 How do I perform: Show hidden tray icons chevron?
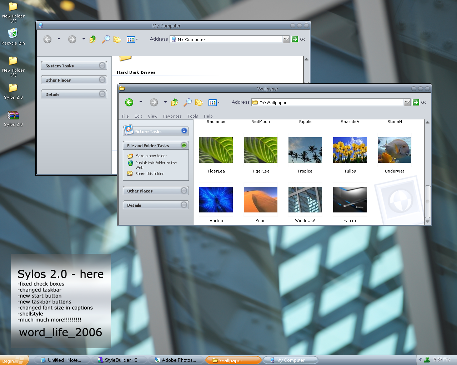click(x=420, y=360)
